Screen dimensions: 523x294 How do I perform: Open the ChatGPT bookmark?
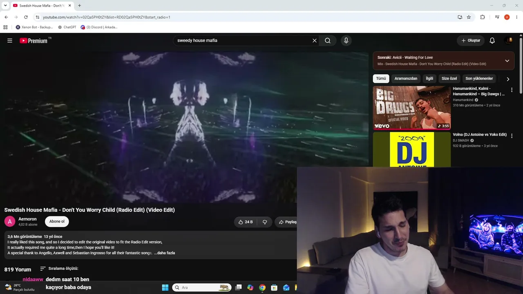(x=67, y=27)
